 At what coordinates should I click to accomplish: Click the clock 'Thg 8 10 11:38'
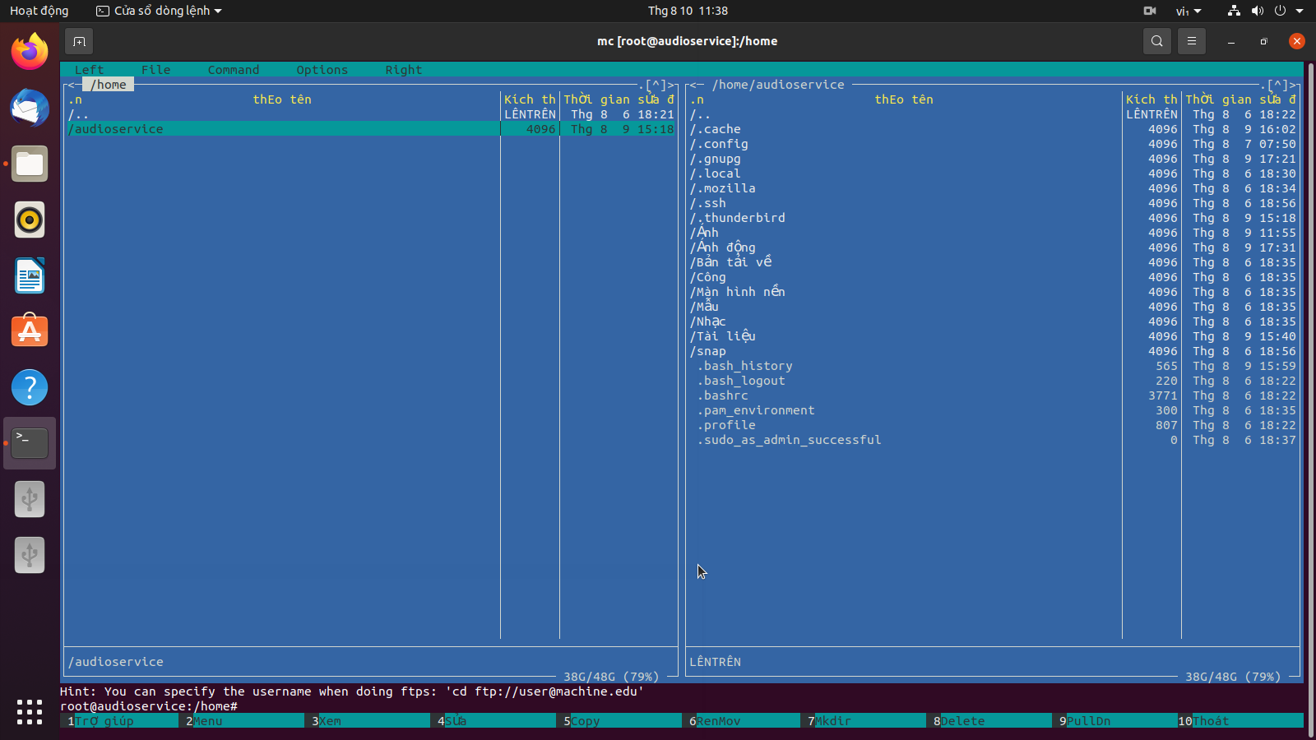click(x=688, y=11)
